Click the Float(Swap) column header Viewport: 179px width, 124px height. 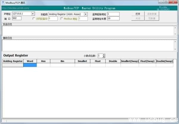click(147, 61)
